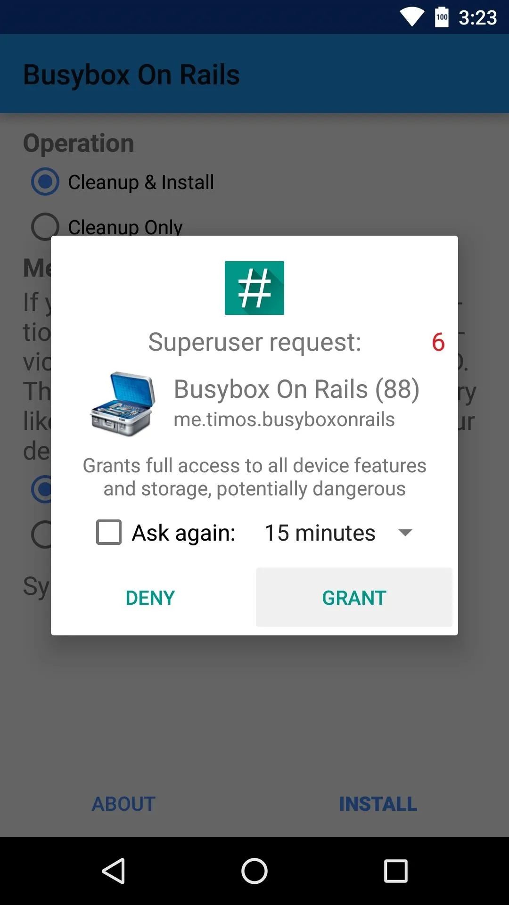Open the 15 minutes duration selector
Image resolution: width=509 pixels, height=905 pixels.
click(x=338, y=533)
